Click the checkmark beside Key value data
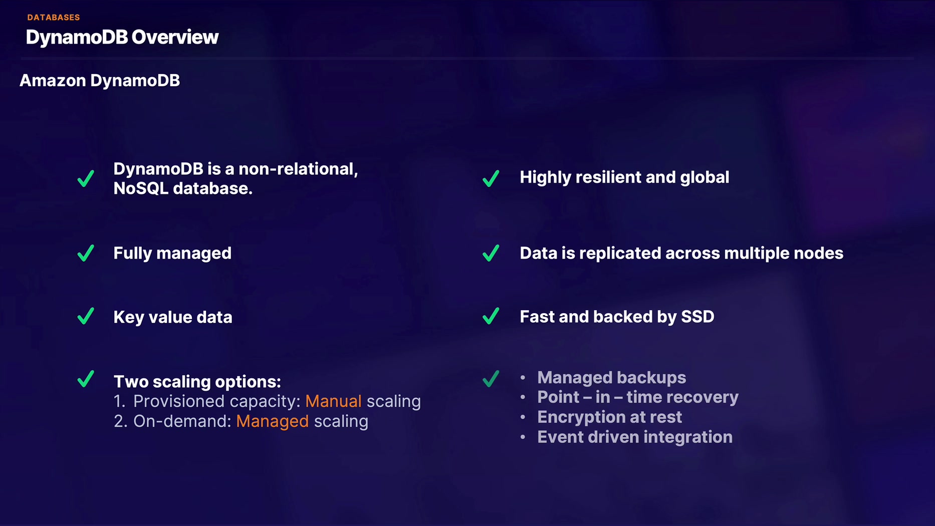This screenshot has width=935, height=526. tap(86, 317)
